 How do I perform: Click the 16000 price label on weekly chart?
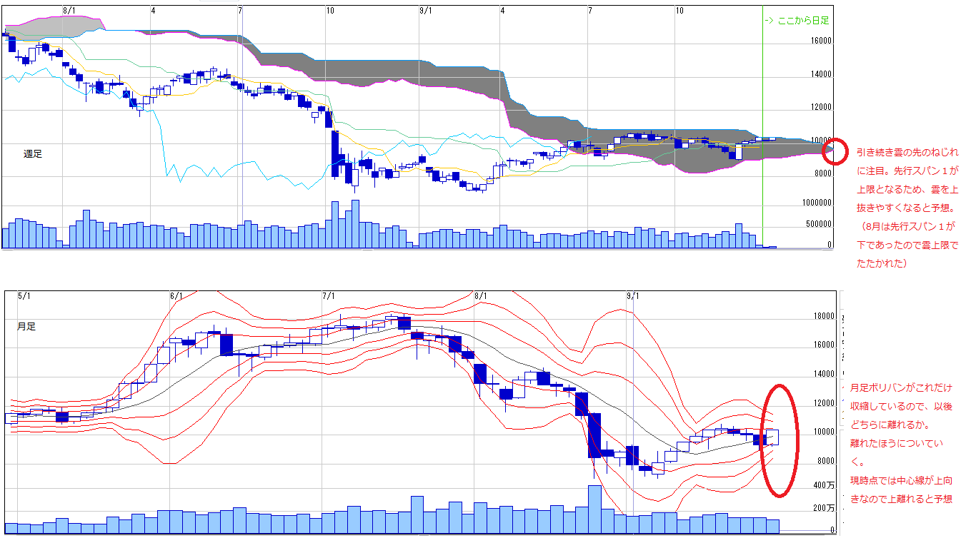point(822,41)
